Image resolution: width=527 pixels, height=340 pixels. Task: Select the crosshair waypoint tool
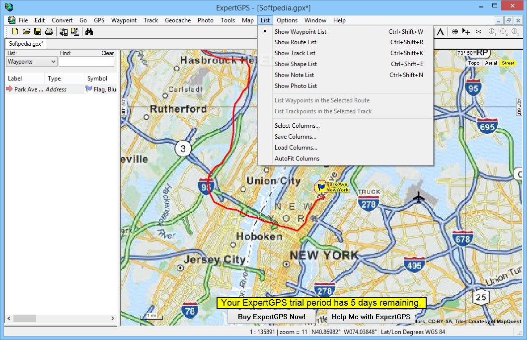tap(455, 32)
